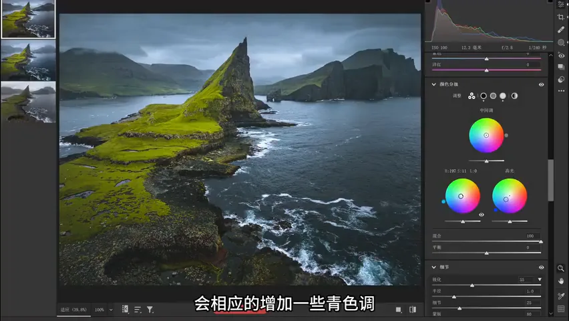The image size is (569, 321).
Task: Open the Snapshots panel icon
Action: click(x=561, y=67)
